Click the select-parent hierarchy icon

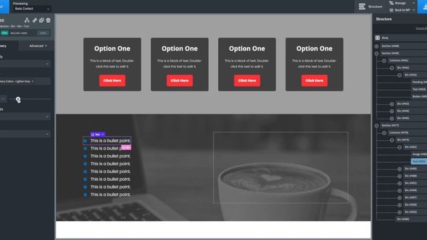tap(27, 20)
